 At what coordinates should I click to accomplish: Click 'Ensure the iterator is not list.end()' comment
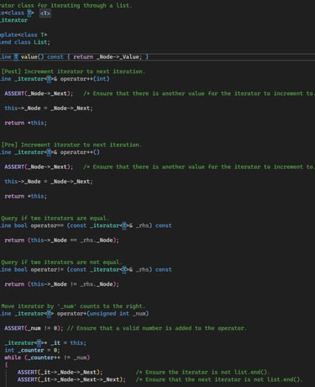pos(202,372)
